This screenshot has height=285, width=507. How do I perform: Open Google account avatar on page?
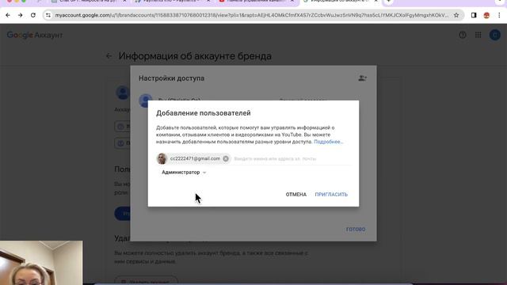pyautogui.click(x=494, y=35)
